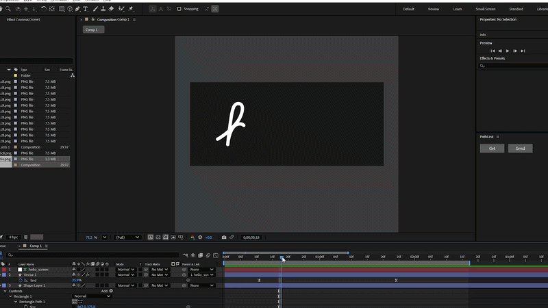Image resolution: width=548 pixels, height=308 pixels.
Task: Click the Add contents circle button
Action: (x=111, y=291)
